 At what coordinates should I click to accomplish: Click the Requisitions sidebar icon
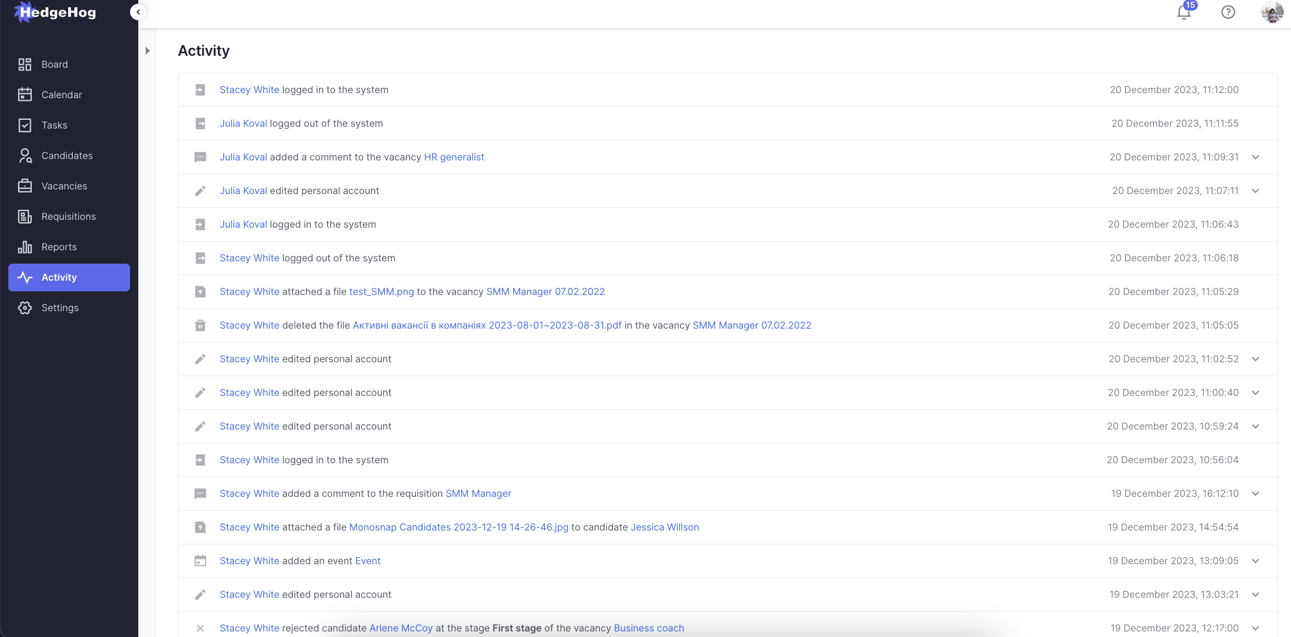tap(24, 217)
